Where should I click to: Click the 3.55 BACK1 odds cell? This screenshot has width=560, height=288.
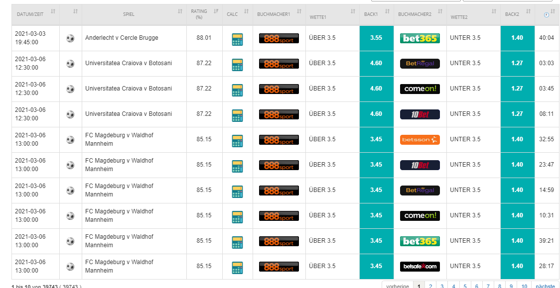point(377,38)
